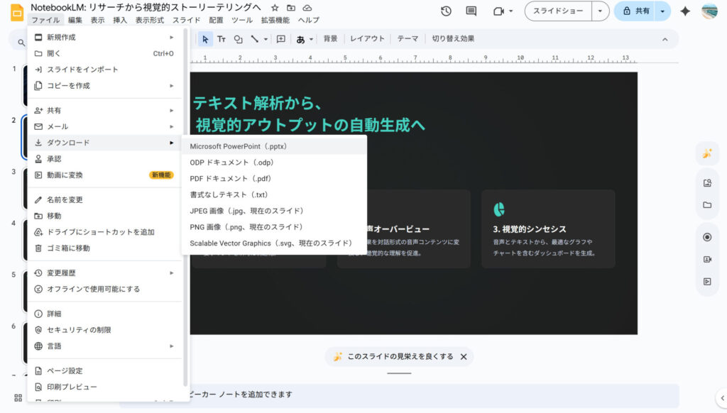The image size is (727, 413).
Task: Select slide 3 in the filmstrip
Action: pos(26,187)
